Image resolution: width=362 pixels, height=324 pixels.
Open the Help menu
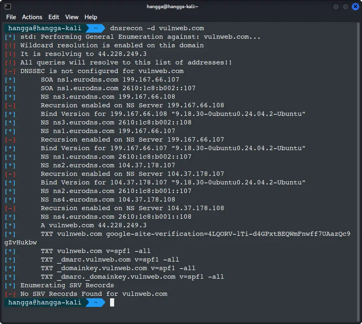[x=90, y=17]
